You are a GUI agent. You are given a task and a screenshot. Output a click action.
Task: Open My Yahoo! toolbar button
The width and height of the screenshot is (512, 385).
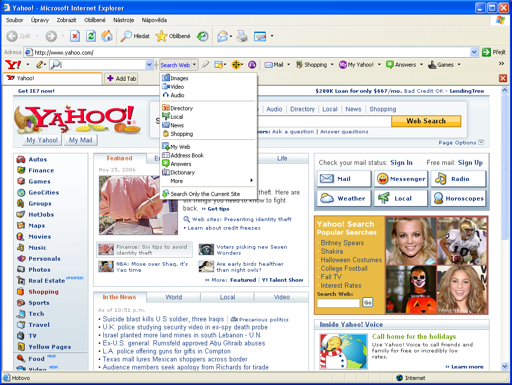(x=356, y=65)
